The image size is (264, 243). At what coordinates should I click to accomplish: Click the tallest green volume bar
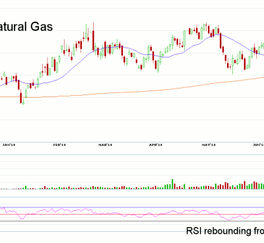[172, 184]
